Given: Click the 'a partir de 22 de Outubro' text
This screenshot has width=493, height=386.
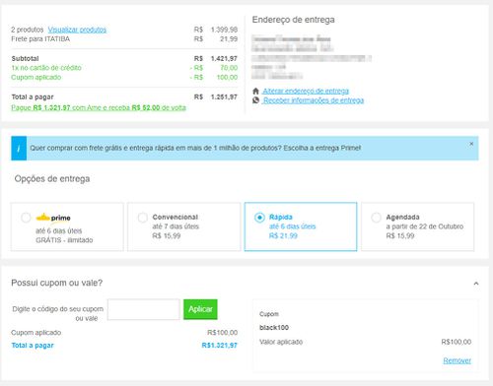Looking at the screenshot, I should tap(425, 226).
